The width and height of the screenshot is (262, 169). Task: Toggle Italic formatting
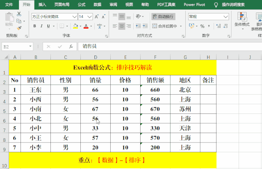(x=41, y=26)
